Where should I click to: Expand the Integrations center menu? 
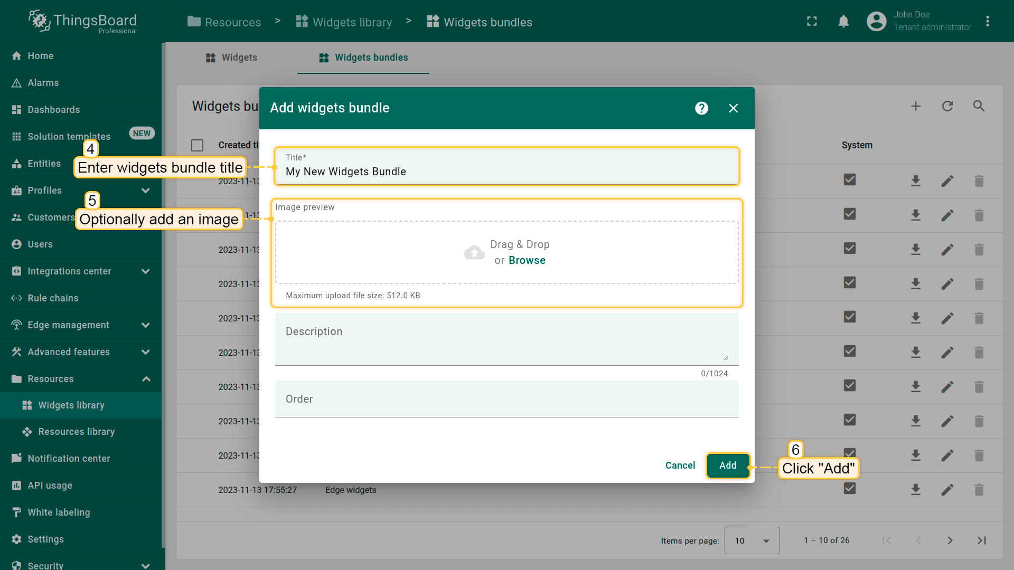tap(146, 271)
